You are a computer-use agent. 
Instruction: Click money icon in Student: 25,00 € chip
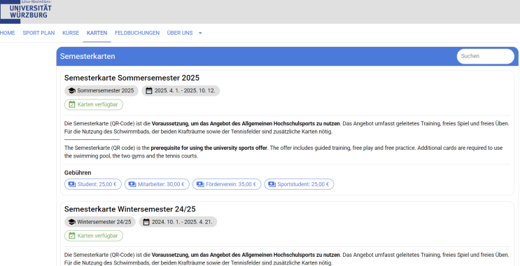(x=72, y=184)
